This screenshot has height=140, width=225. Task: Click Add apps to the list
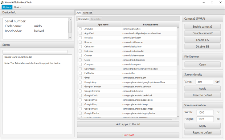(x=128, y=124)
